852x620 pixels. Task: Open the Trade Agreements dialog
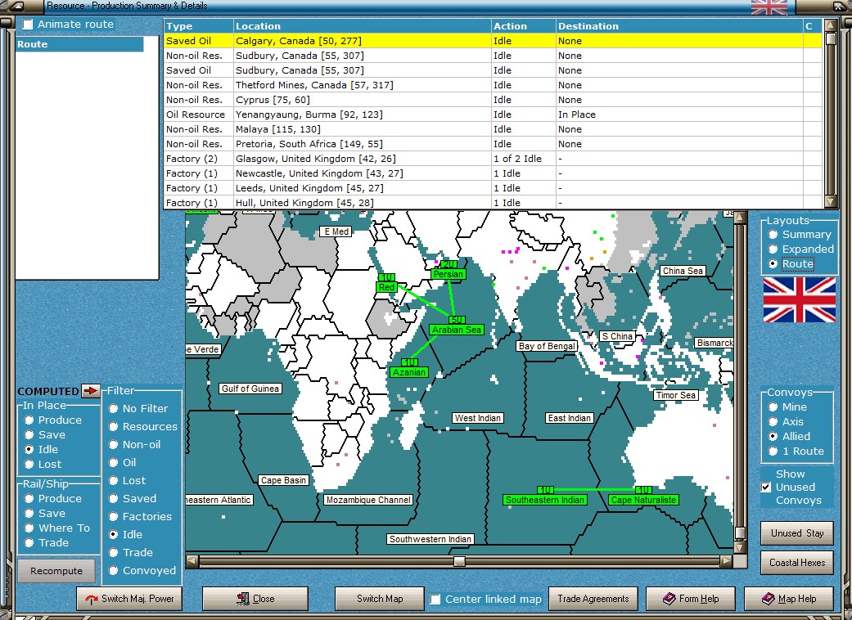593,599
